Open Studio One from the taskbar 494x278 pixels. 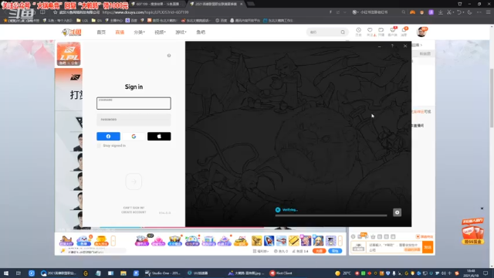[163, 273]
